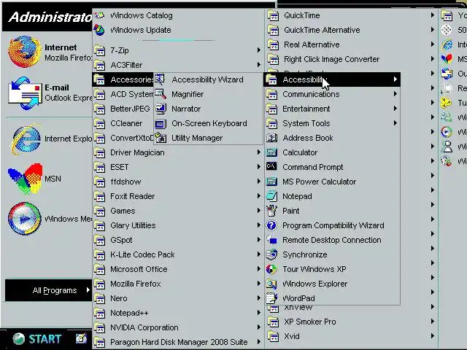Click the quick launch icon beside START
Viewport: 467px width, 350px height.
pyautogui.click(x=81, y=338)
